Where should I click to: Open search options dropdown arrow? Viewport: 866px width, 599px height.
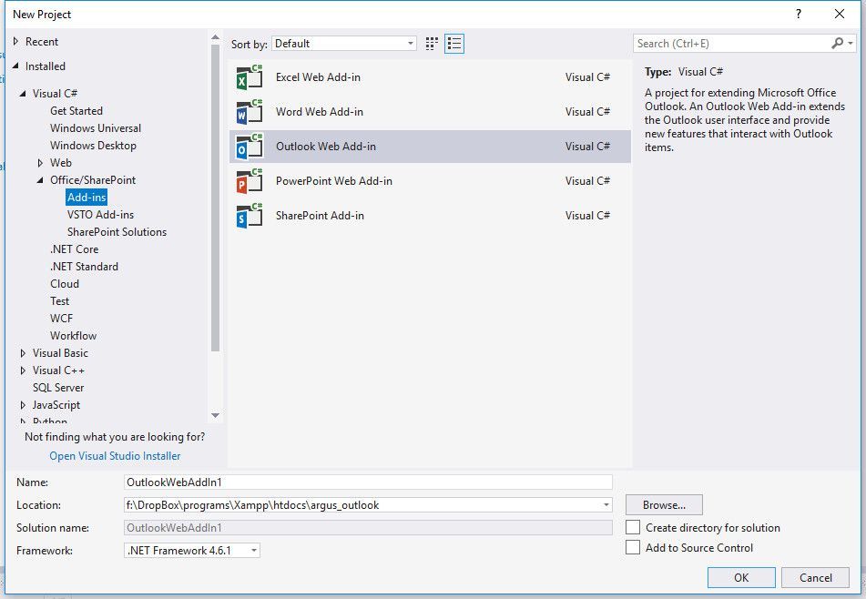851,43
